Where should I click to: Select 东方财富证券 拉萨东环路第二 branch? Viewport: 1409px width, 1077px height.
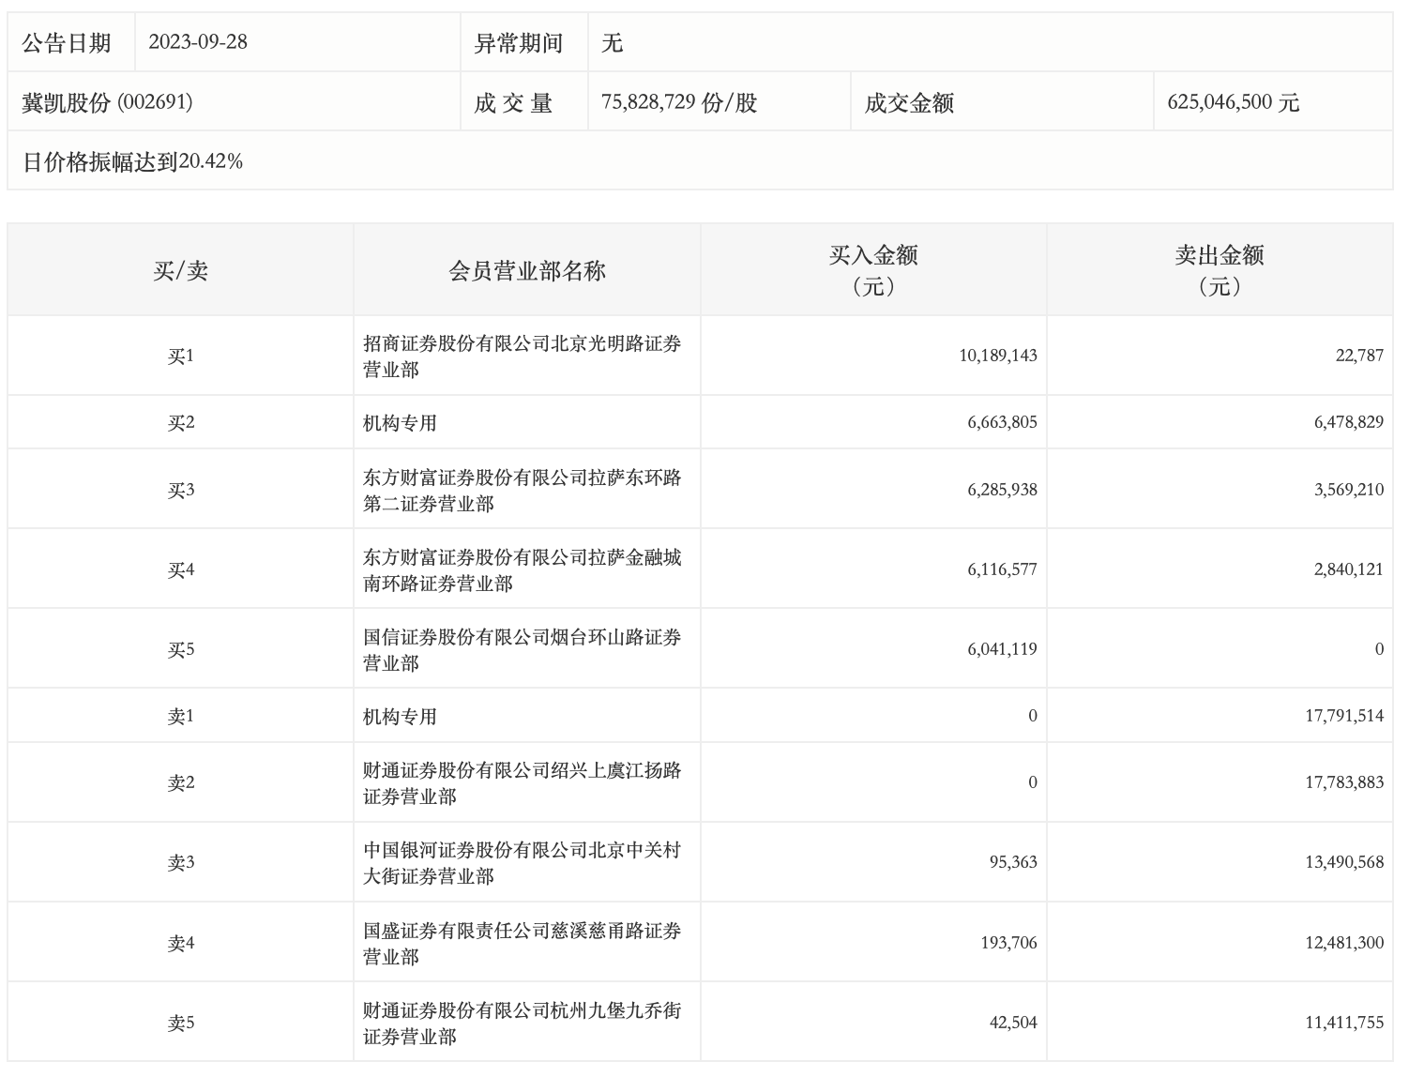522,491
